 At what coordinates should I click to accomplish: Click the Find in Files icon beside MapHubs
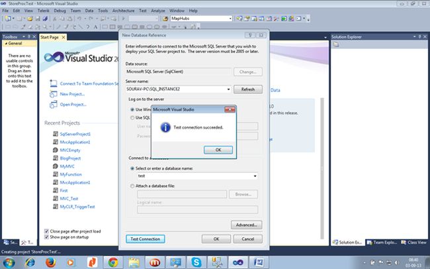click(x=165, y=19)
